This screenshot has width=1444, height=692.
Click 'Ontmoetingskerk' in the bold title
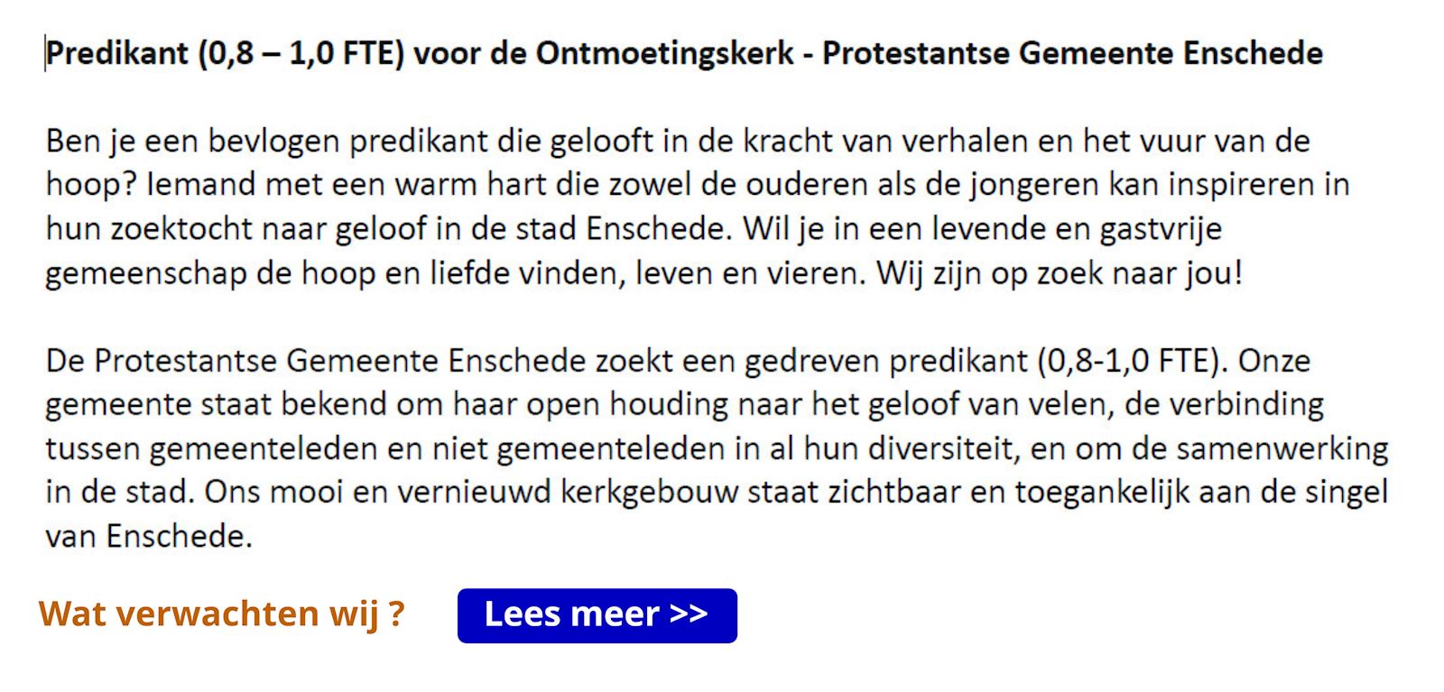pyautogui.click(x=665, y=54)
